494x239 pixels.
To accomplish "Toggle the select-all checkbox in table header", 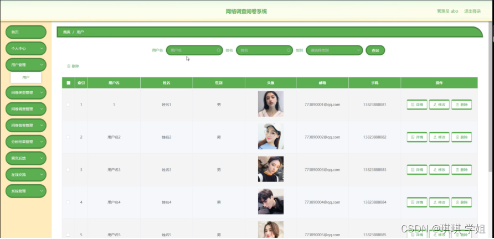I will tap(68, 83).
